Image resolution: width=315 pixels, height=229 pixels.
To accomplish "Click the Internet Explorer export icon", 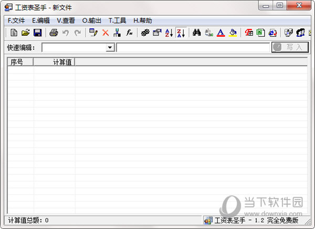I will coord(272,33).
